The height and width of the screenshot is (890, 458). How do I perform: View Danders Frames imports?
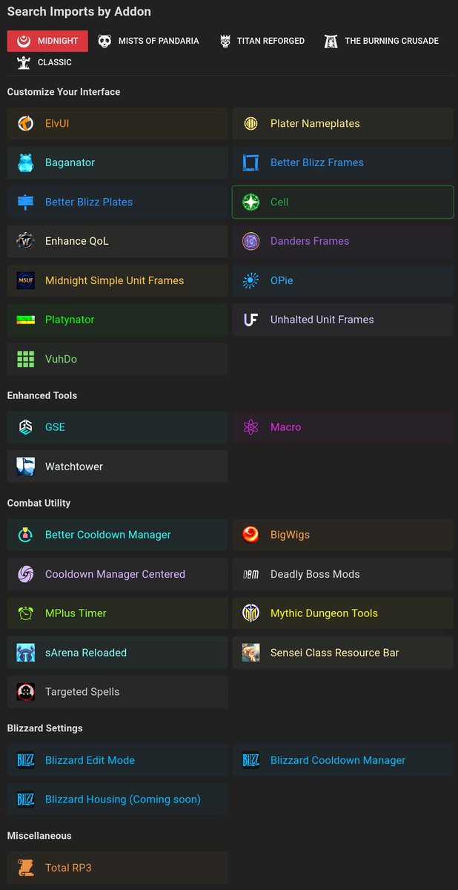(343, 242)
